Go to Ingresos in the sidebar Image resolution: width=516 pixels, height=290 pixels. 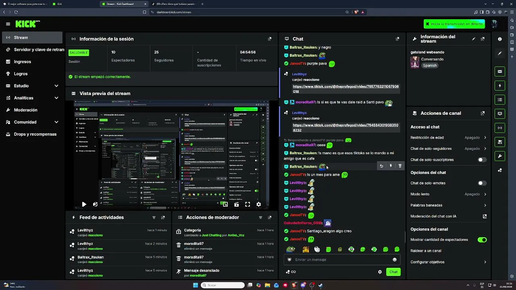(x=32, y=62)
